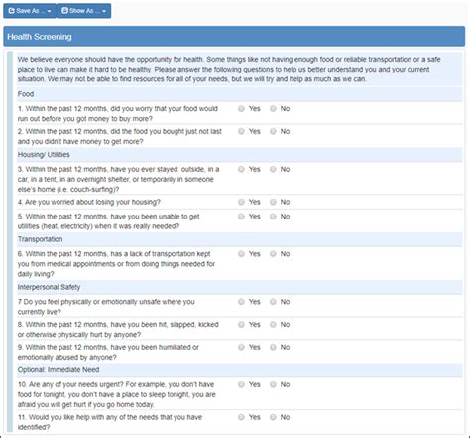The width and height of the screenshot is (470, 438).
Task: Select No for question 11 want help
Action: (x=273, y=417)
